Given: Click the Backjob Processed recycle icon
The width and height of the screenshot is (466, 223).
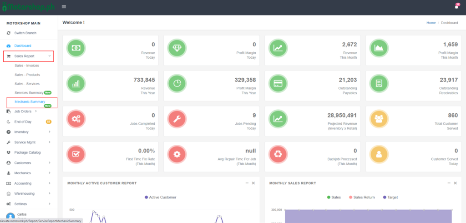Looking at the screenshot, I should pos(278,154).
